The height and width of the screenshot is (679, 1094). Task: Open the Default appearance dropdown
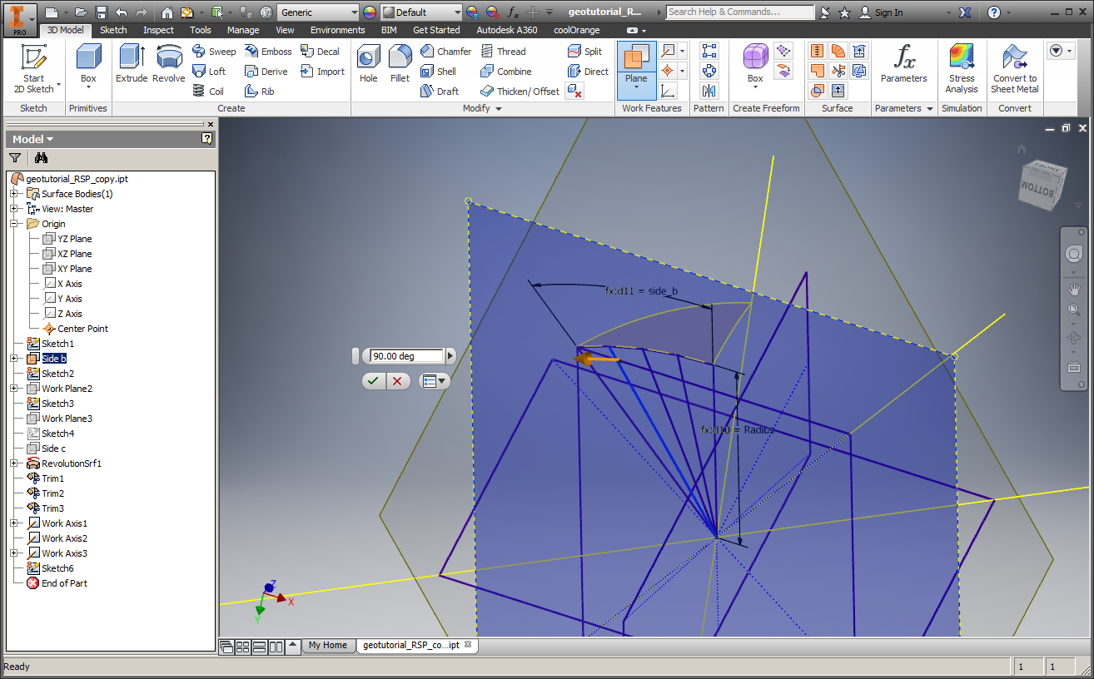click(457, 12)
